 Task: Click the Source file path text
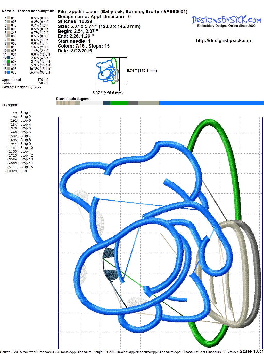[119, 352]
